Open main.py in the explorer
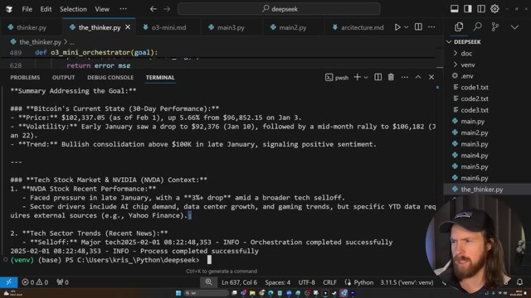 pos(472,122)
